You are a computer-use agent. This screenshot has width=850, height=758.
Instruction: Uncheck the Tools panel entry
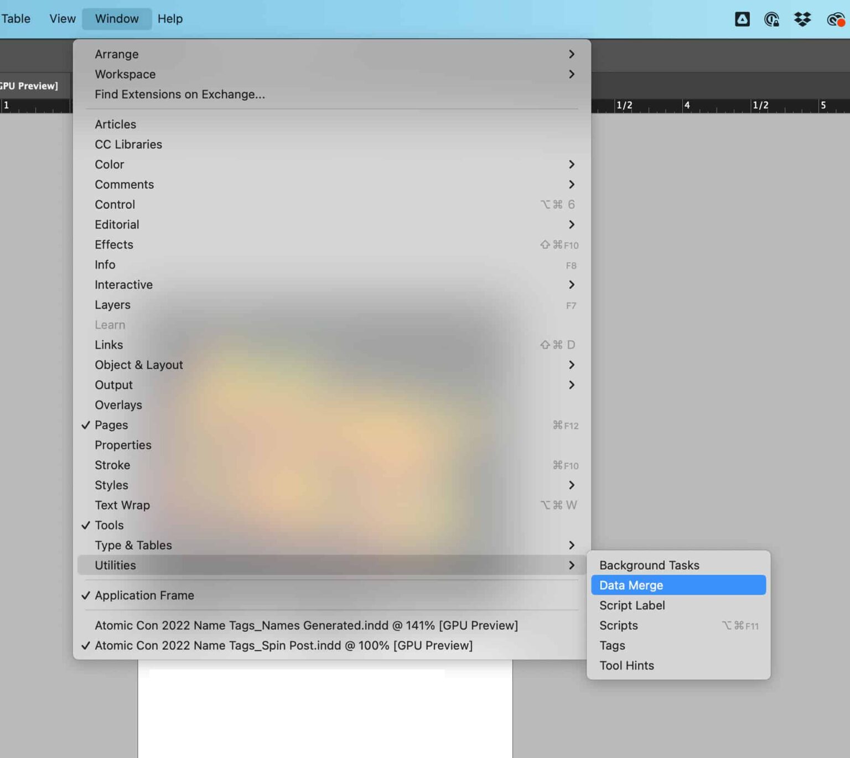pyautogui.click(x=109, y=525)
